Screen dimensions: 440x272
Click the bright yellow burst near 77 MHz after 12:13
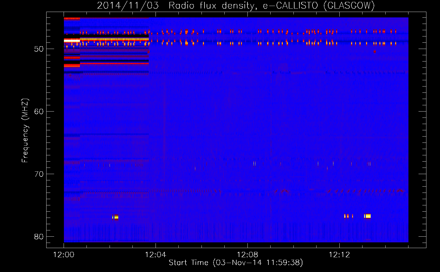[368, 216]
